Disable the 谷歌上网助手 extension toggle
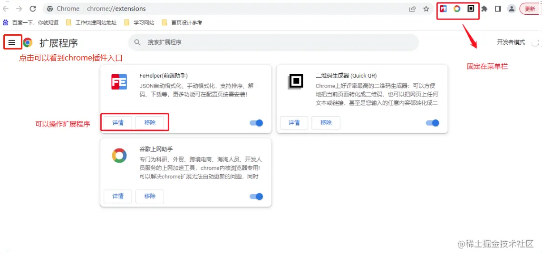 point(256,197)
